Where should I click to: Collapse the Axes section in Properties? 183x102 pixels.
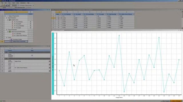pyautogui.click(x=5, y=59)
